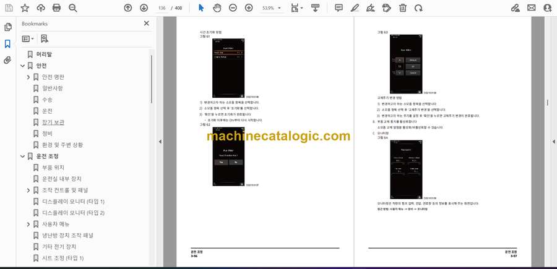
Task: Close the Bookmarks panel
Action: pos(146,23)
